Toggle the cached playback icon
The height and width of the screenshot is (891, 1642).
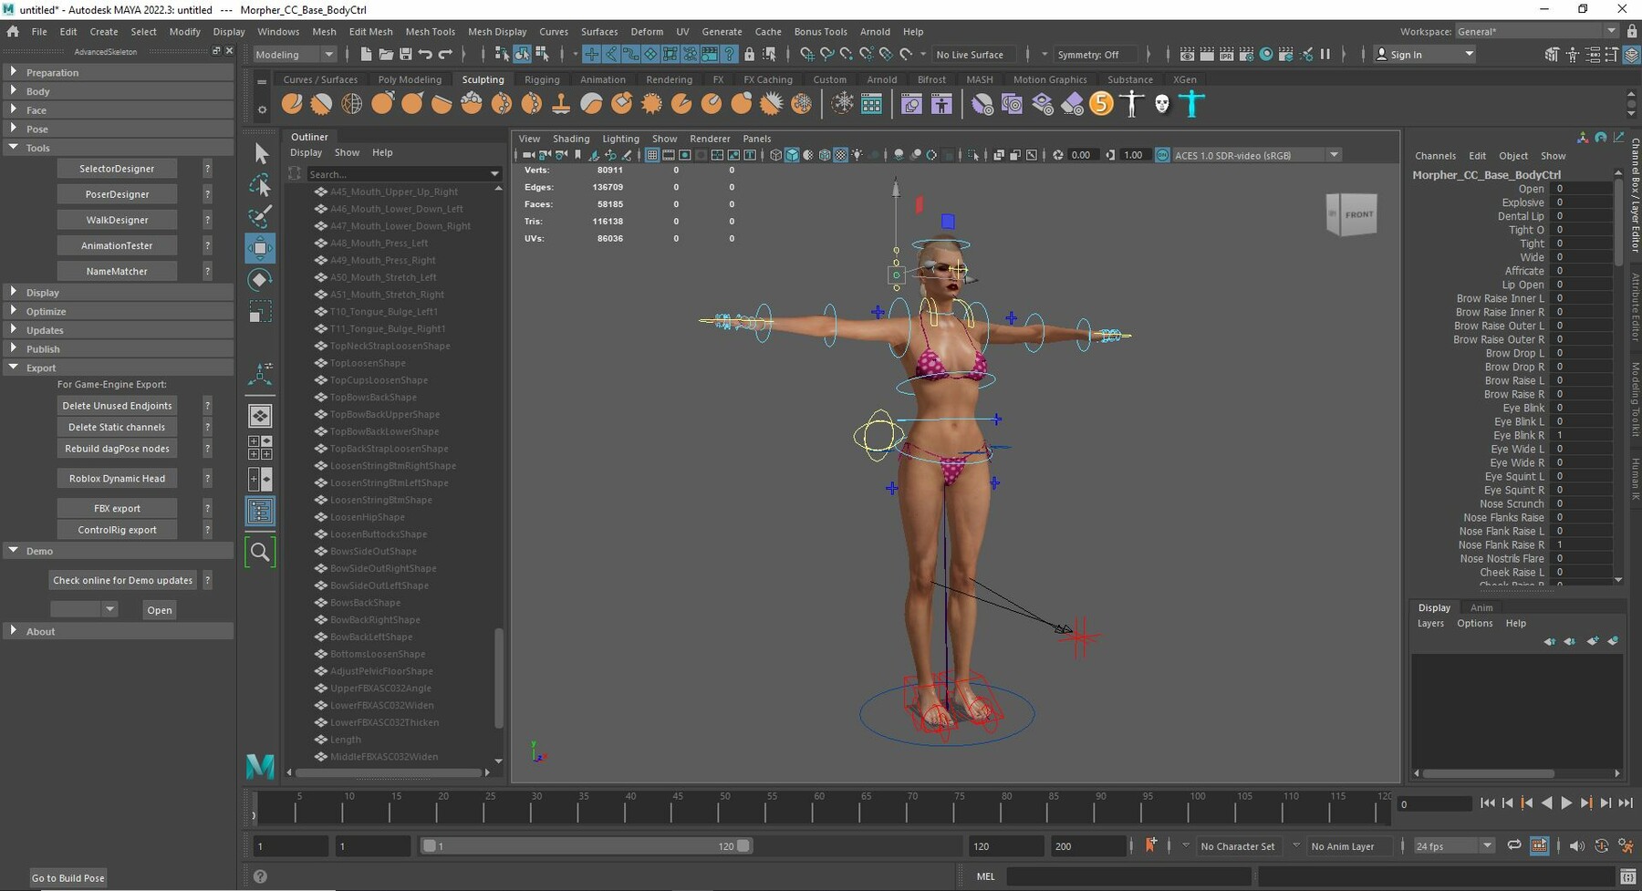coord(1540,846)
